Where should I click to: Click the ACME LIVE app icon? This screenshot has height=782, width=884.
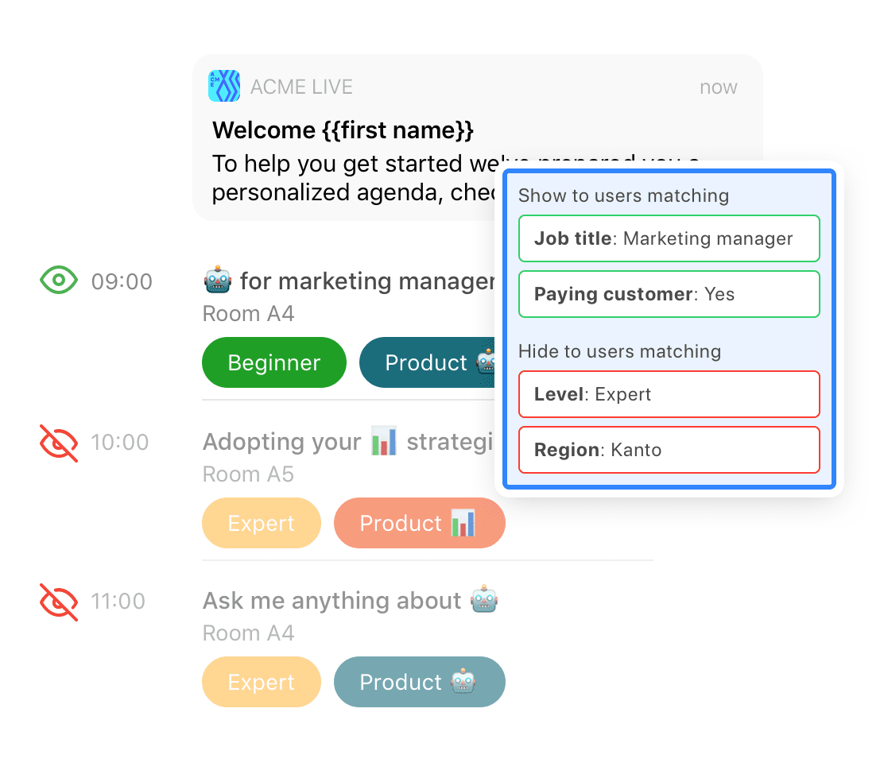(223, 86)
